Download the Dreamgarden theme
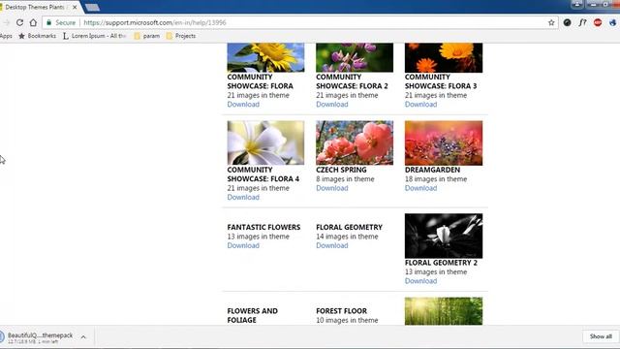620x349 pixels. [x=420, y=188]
